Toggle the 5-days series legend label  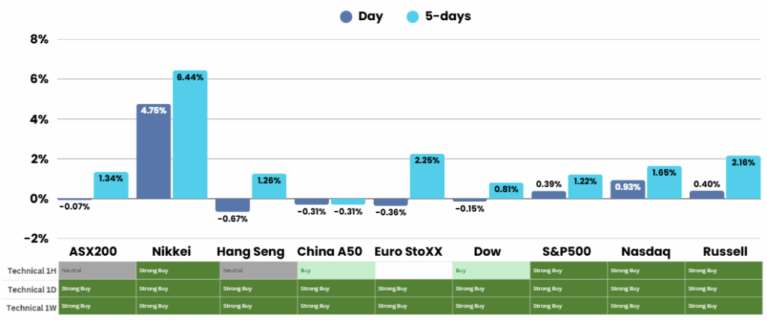[446, 16]
